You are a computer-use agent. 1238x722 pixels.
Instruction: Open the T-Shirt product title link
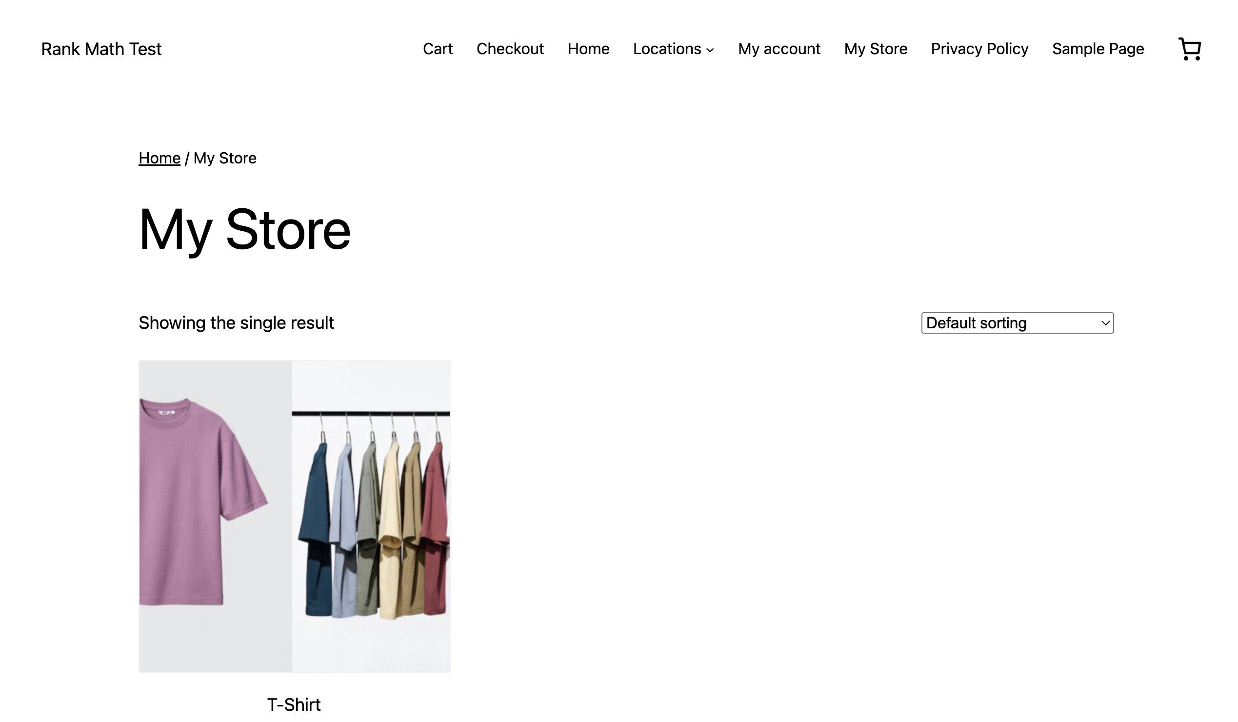click(294, 704)
